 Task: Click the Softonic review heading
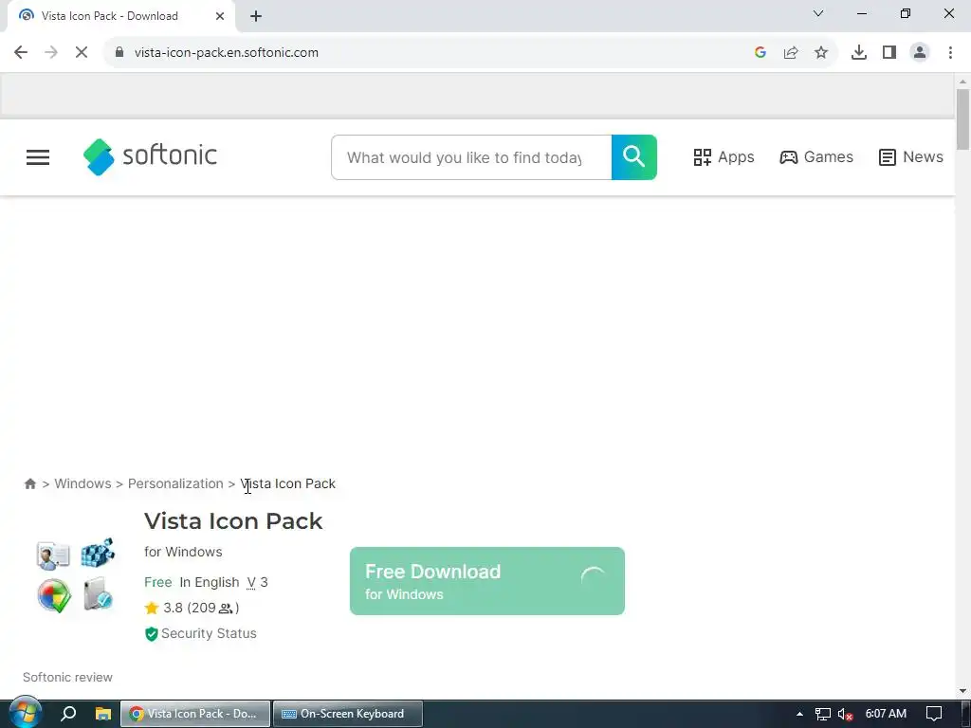[67, 677]
